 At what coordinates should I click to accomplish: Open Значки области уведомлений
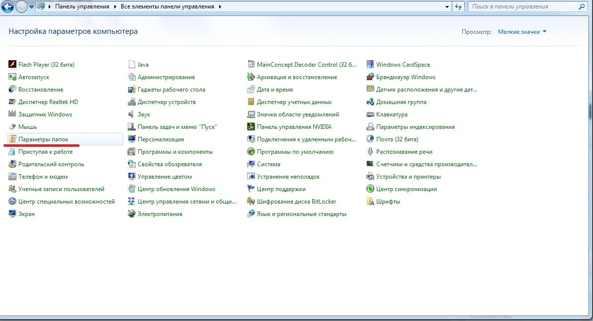[298, 114]
